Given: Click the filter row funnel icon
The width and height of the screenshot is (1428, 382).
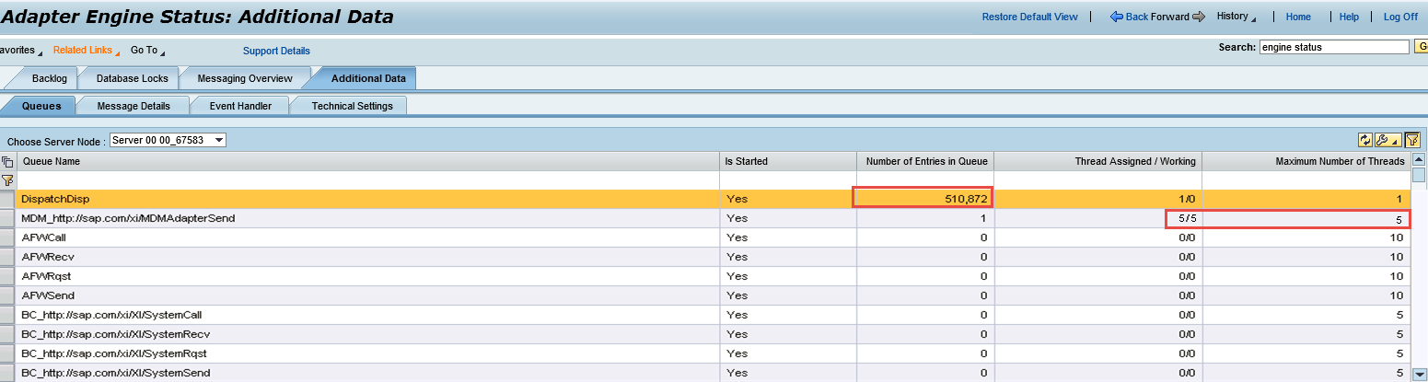Looking at the screenshot, I should (x=7, y=179).
